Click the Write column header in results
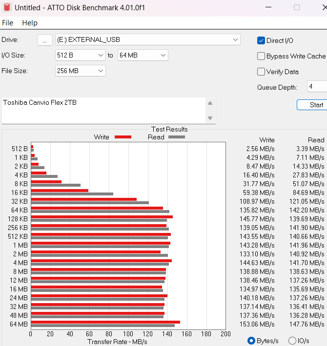The image size is (327, 346). point(267,140)
